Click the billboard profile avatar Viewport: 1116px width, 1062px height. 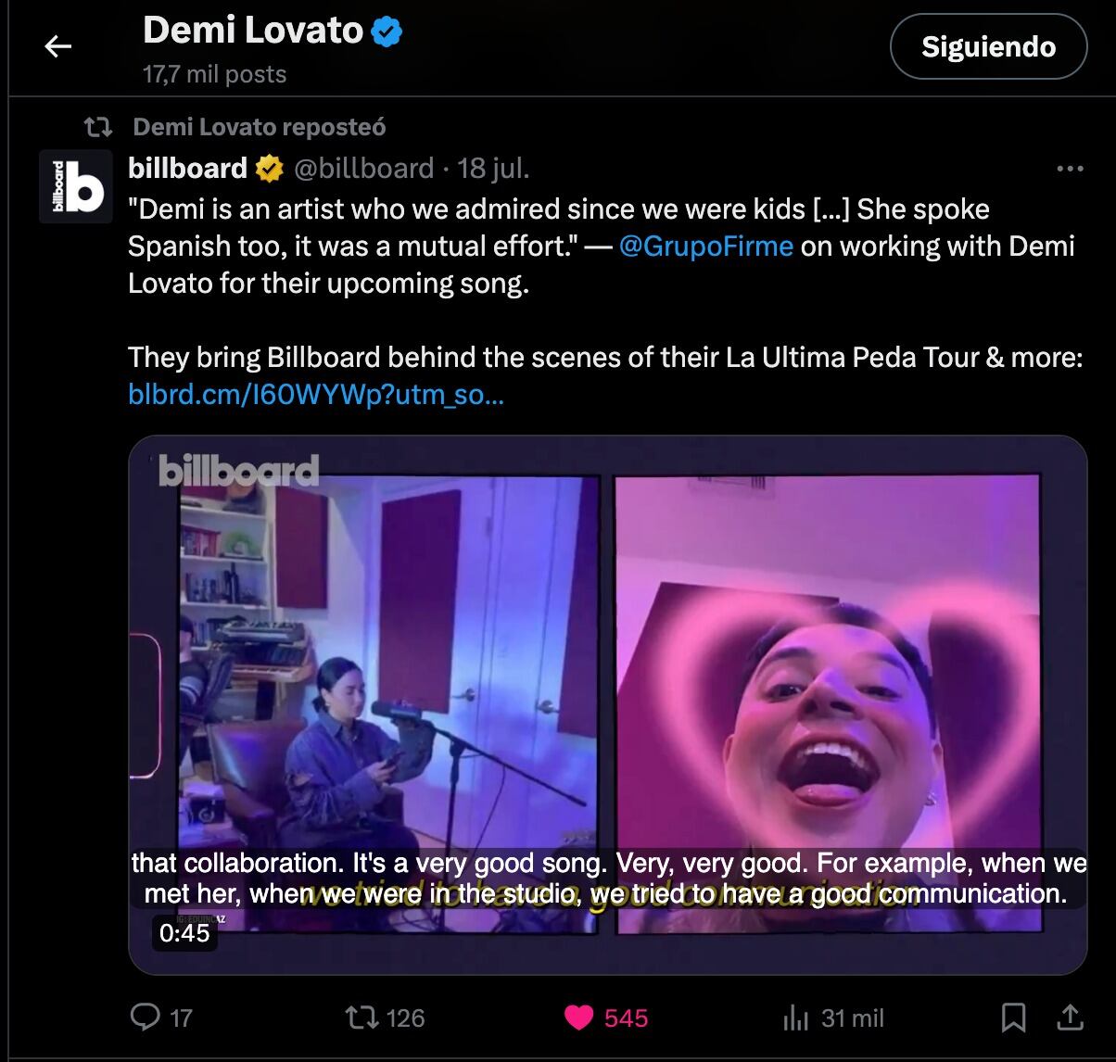pos(76,186)
